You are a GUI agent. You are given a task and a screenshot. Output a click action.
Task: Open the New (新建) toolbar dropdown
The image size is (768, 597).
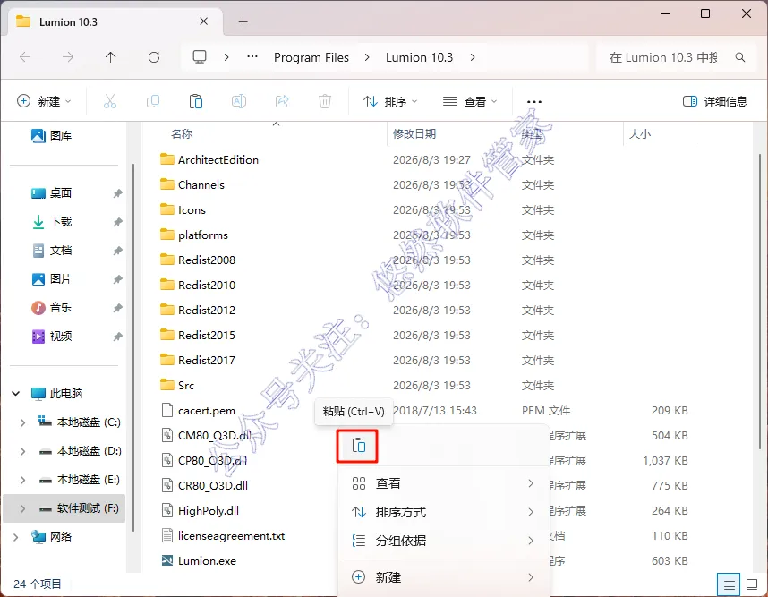click(x=44, y=101)
